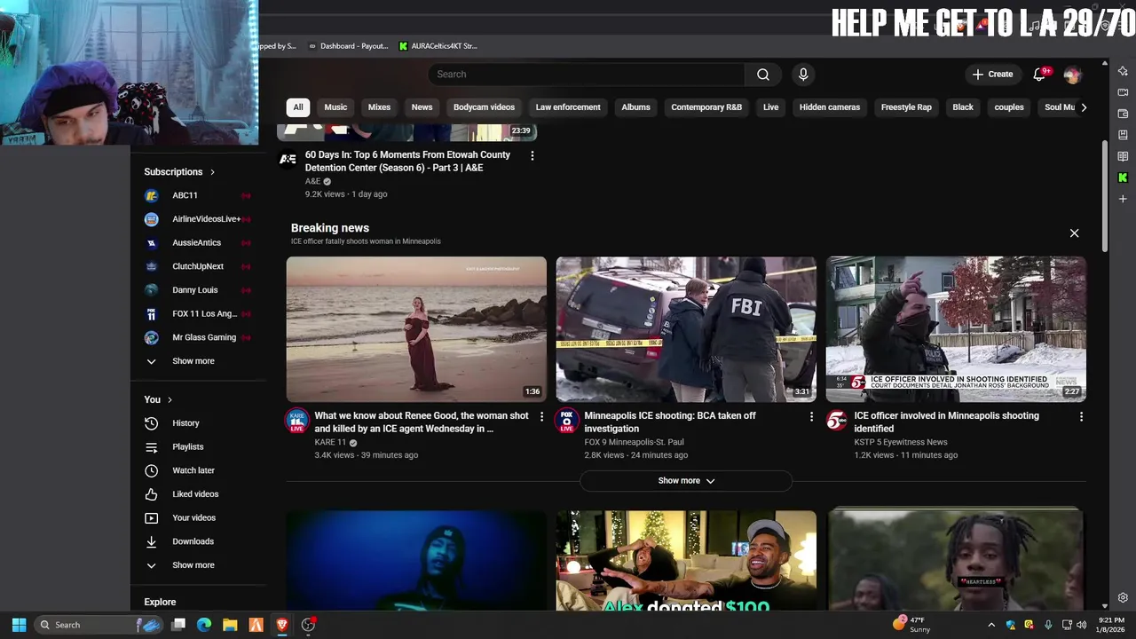Open options for 60 Days In video

(x=532, y=155)
